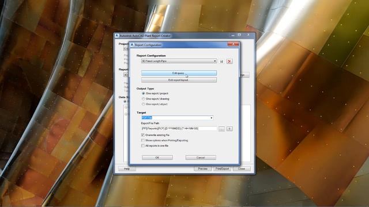Screen dimensions: 369x207
Task: Click the Edit report layout button
Action: [x=179, y=80]
